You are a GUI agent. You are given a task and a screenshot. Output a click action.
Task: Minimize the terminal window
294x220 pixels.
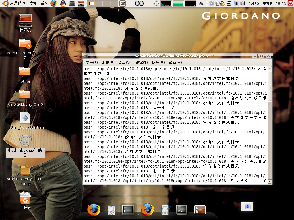254,56
